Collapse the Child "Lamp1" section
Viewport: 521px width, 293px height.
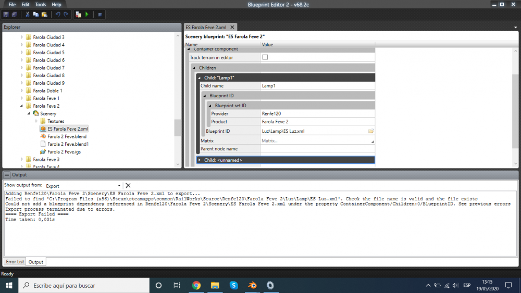coord(200,78)
